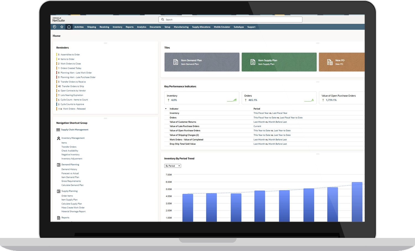This screenshot has width=415, height=251.
Task: Select the Home icon in the navigation bar
Action: [69, 27]
